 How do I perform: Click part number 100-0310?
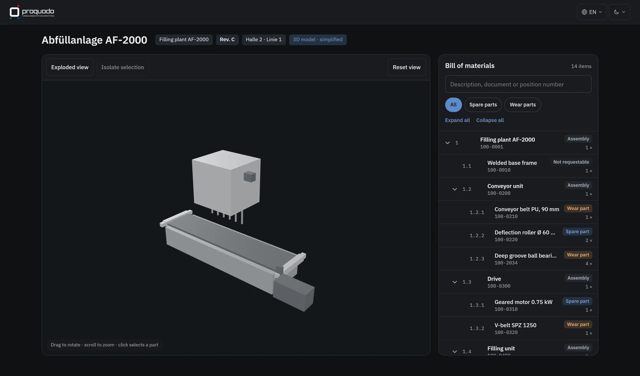(506, 309)
